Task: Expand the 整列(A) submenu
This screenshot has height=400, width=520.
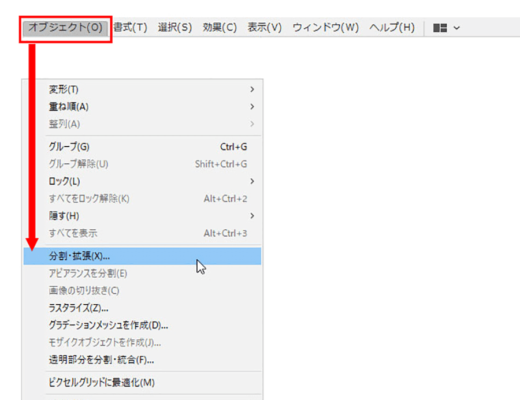Action: (x=142, y=124)
